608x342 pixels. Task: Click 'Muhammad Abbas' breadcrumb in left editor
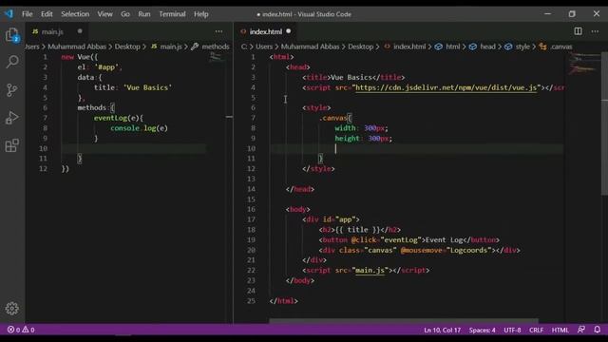coord(77,47)
